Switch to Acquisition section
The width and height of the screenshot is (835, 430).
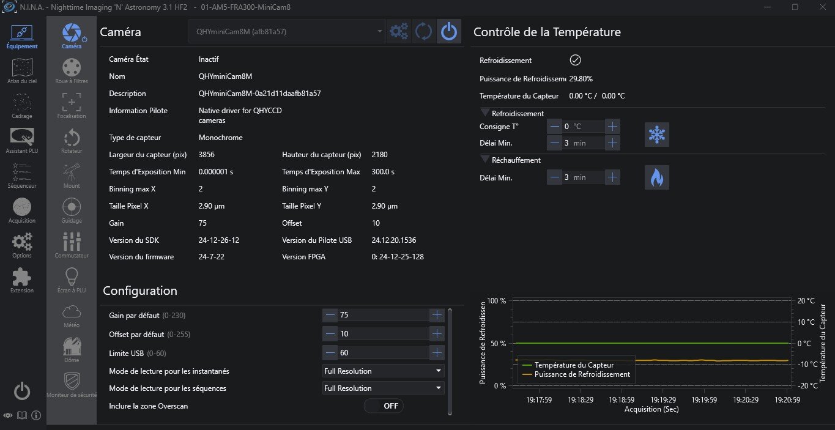click(x=22, y=211)
